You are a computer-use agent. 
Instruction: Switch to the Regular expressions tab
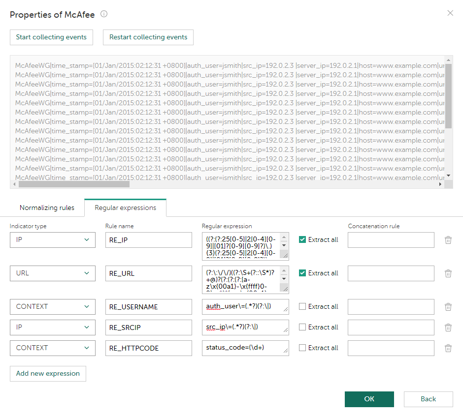[125, 208]
